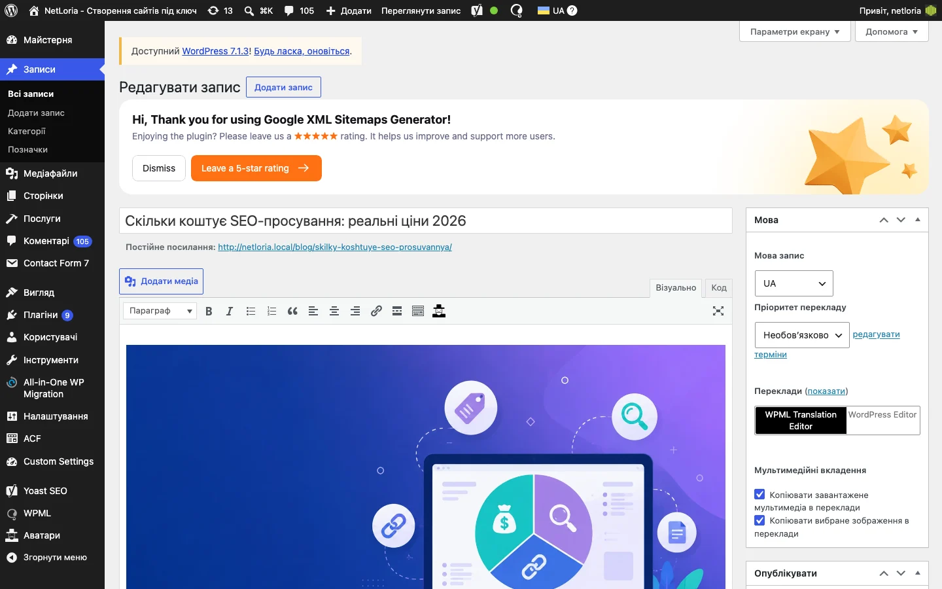Open the UA language dropdown
This screenshot has height=589, width=942.
point(794,283)
